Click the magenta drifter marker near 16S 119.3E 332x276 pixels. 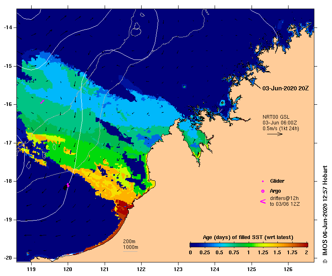[x=42, y=102]
